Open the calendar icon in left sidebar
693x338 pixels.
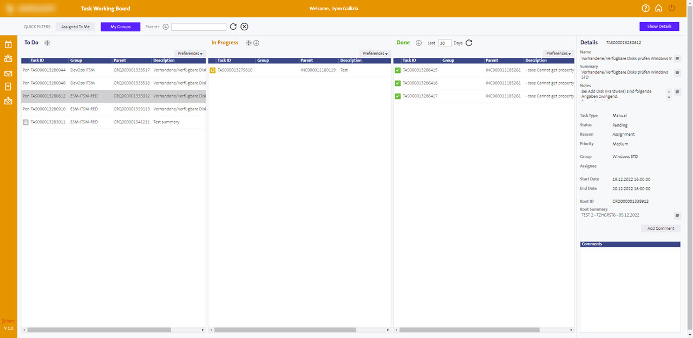pyautogui.click(x=8, y=45)
